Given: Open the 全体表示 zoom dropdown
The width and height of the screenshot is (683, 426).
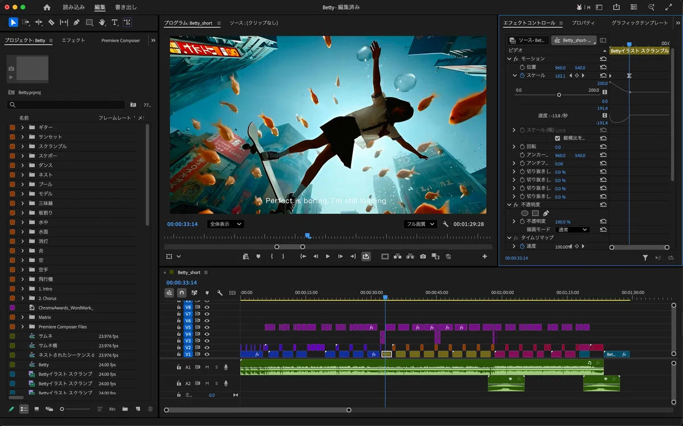Looking at the screenshot, I should click(225, 224).
